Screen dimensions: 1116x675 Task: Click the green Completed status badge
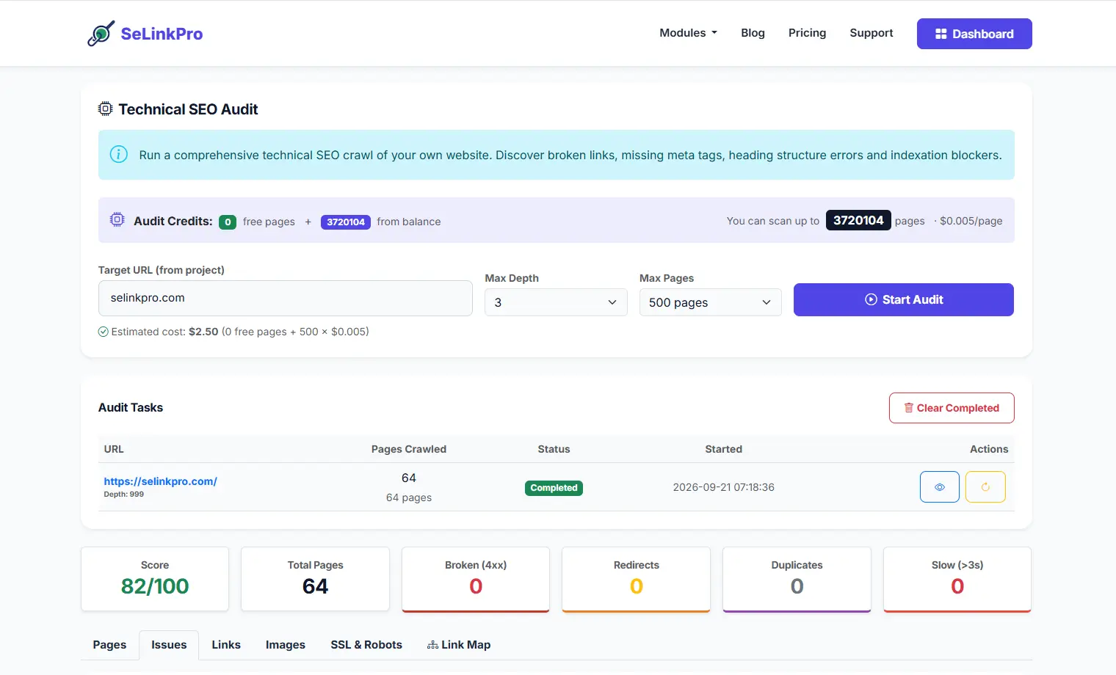[554, 488]
